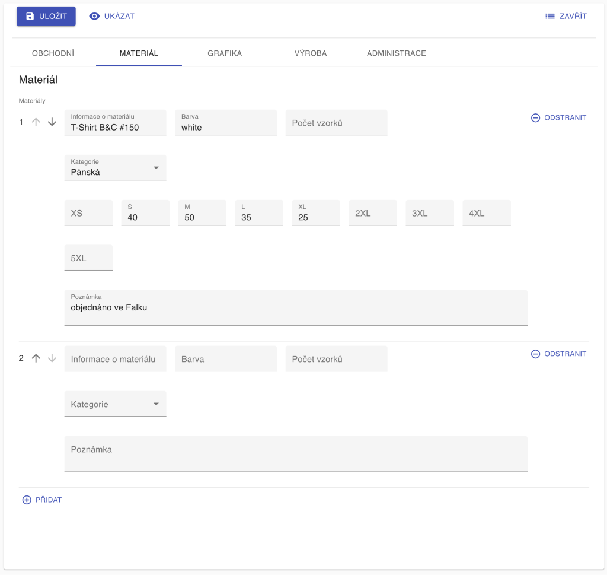
Task: Select the M size field showing 50
Action: (x=202, y=215)
